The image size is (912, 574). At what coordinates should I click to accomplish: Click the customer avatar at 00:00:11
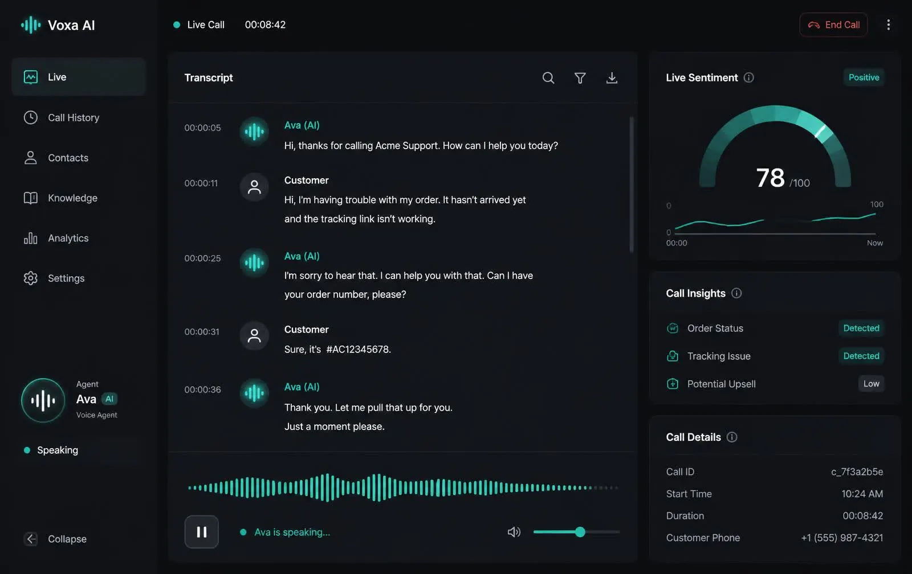(x=254, y=187)
